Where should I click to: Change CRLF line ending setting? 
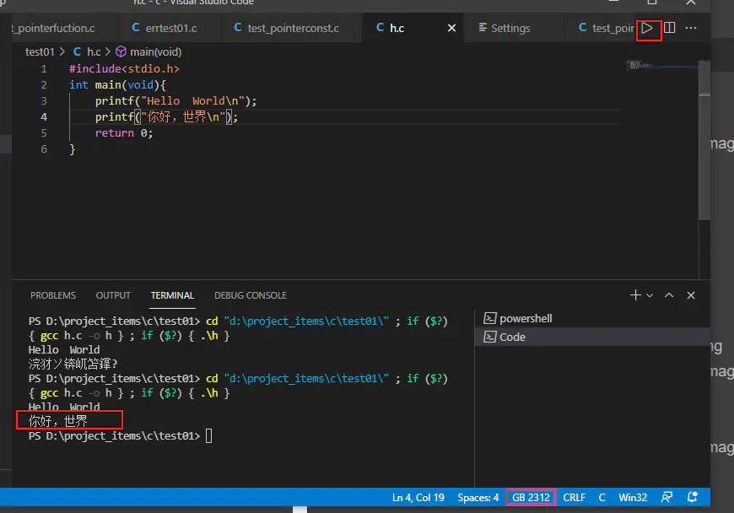point(574,497)
